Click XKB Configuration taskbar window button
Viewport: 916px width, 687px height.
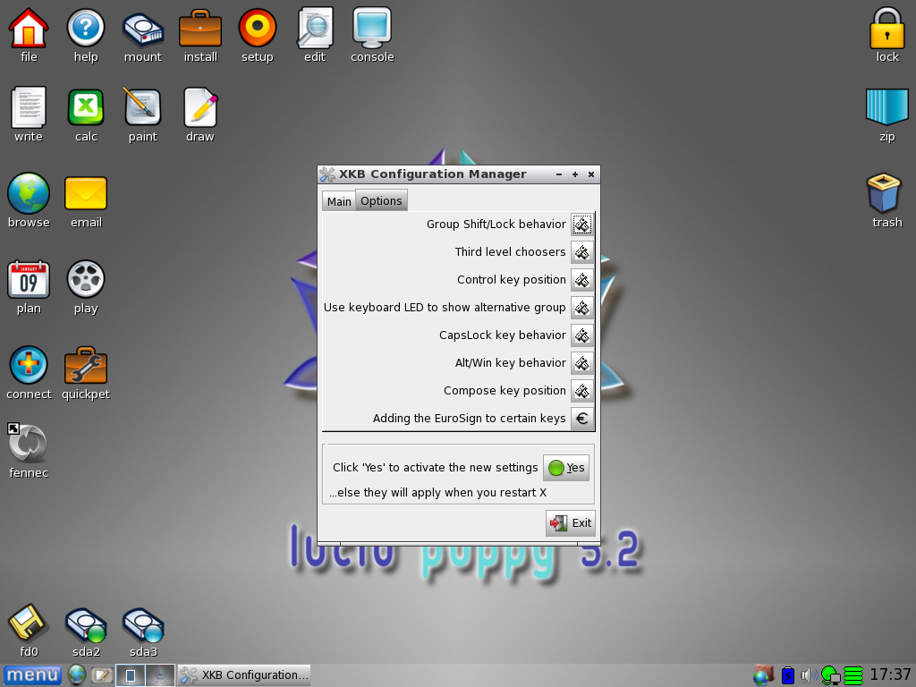(x=243, y=675)
